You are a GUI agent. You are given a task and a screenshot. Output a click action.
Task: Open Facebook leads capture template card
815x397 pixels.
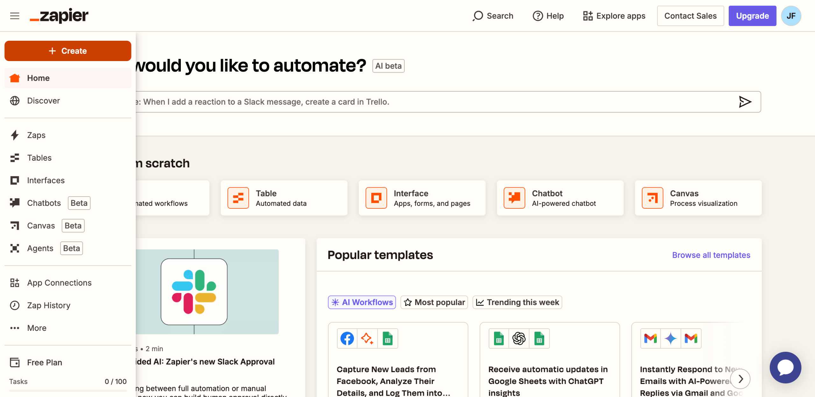pyautogui.click(x=398, y=360)
